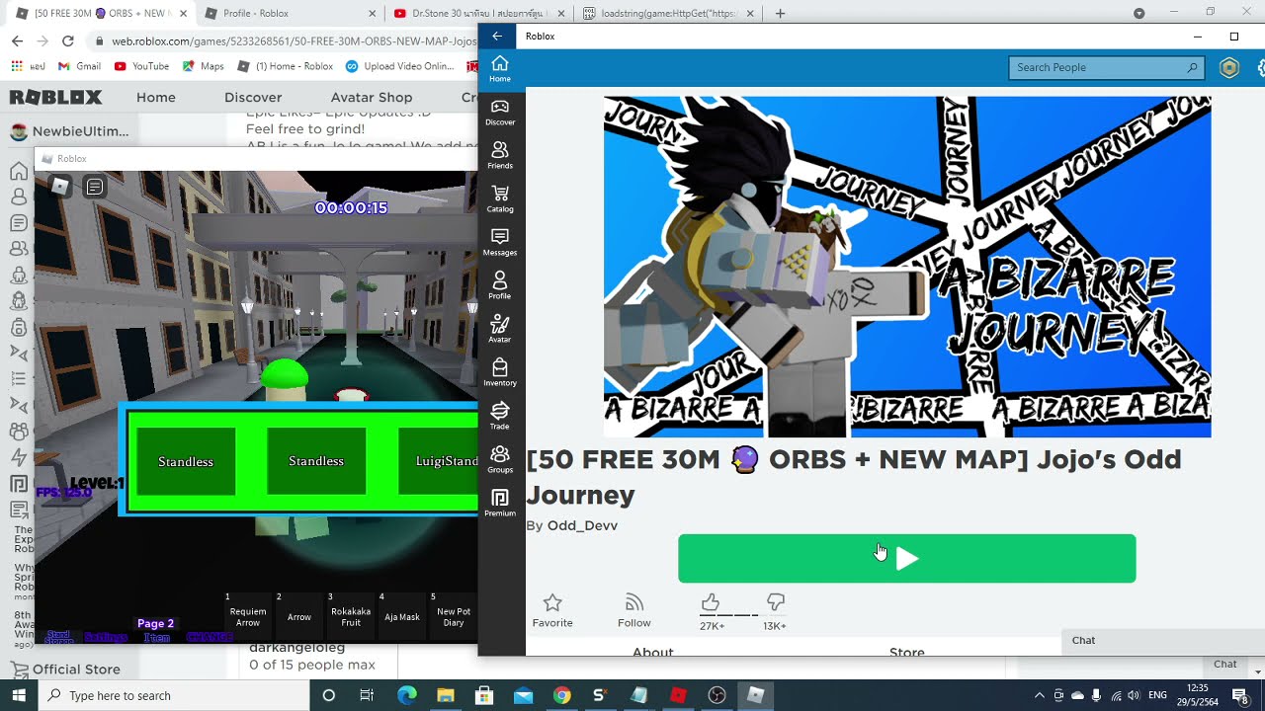The width and height of the screenshot is (1265, 711).
Task: Open Discover in Roblox app sidebar
Action: (x=500, y=113)
